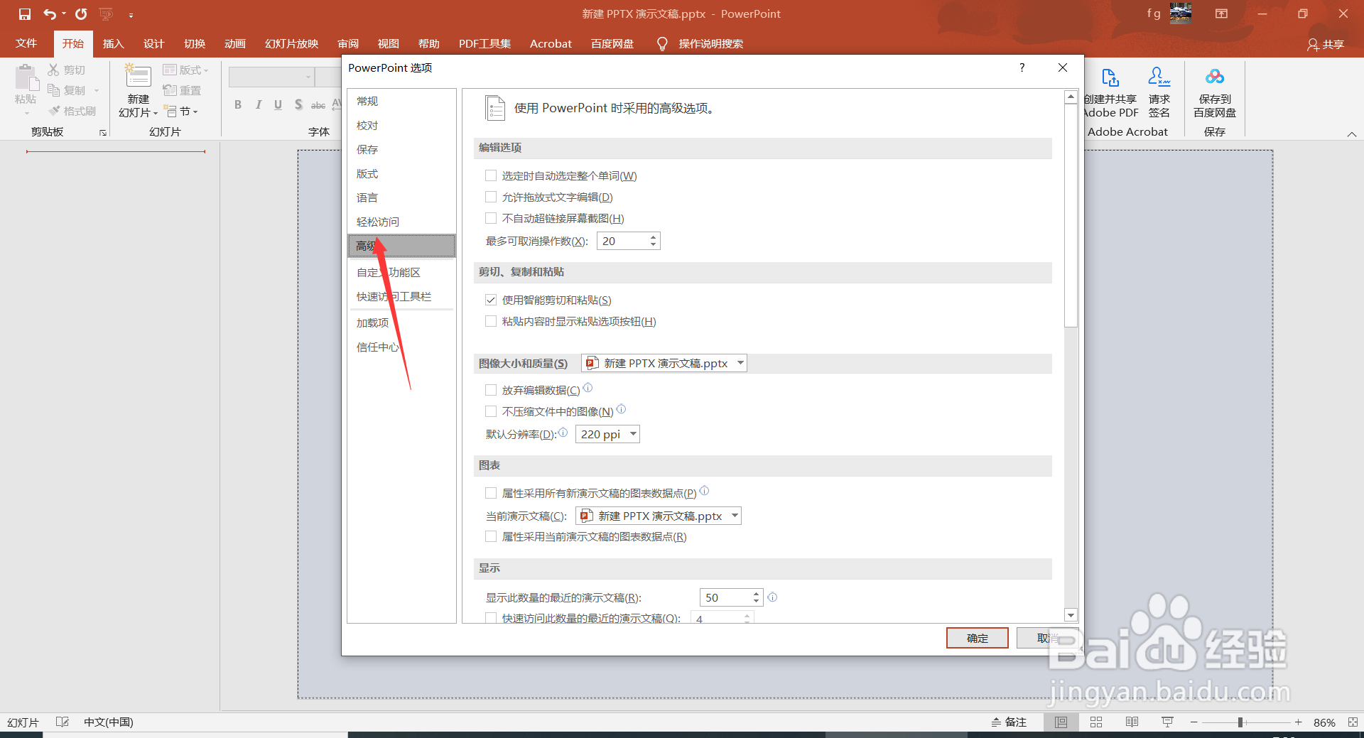Image resolution: width=1364 pixels, height=738 pixels.
Task: Check 放弃编辑数据 checkbox
Action: [491, 390]
